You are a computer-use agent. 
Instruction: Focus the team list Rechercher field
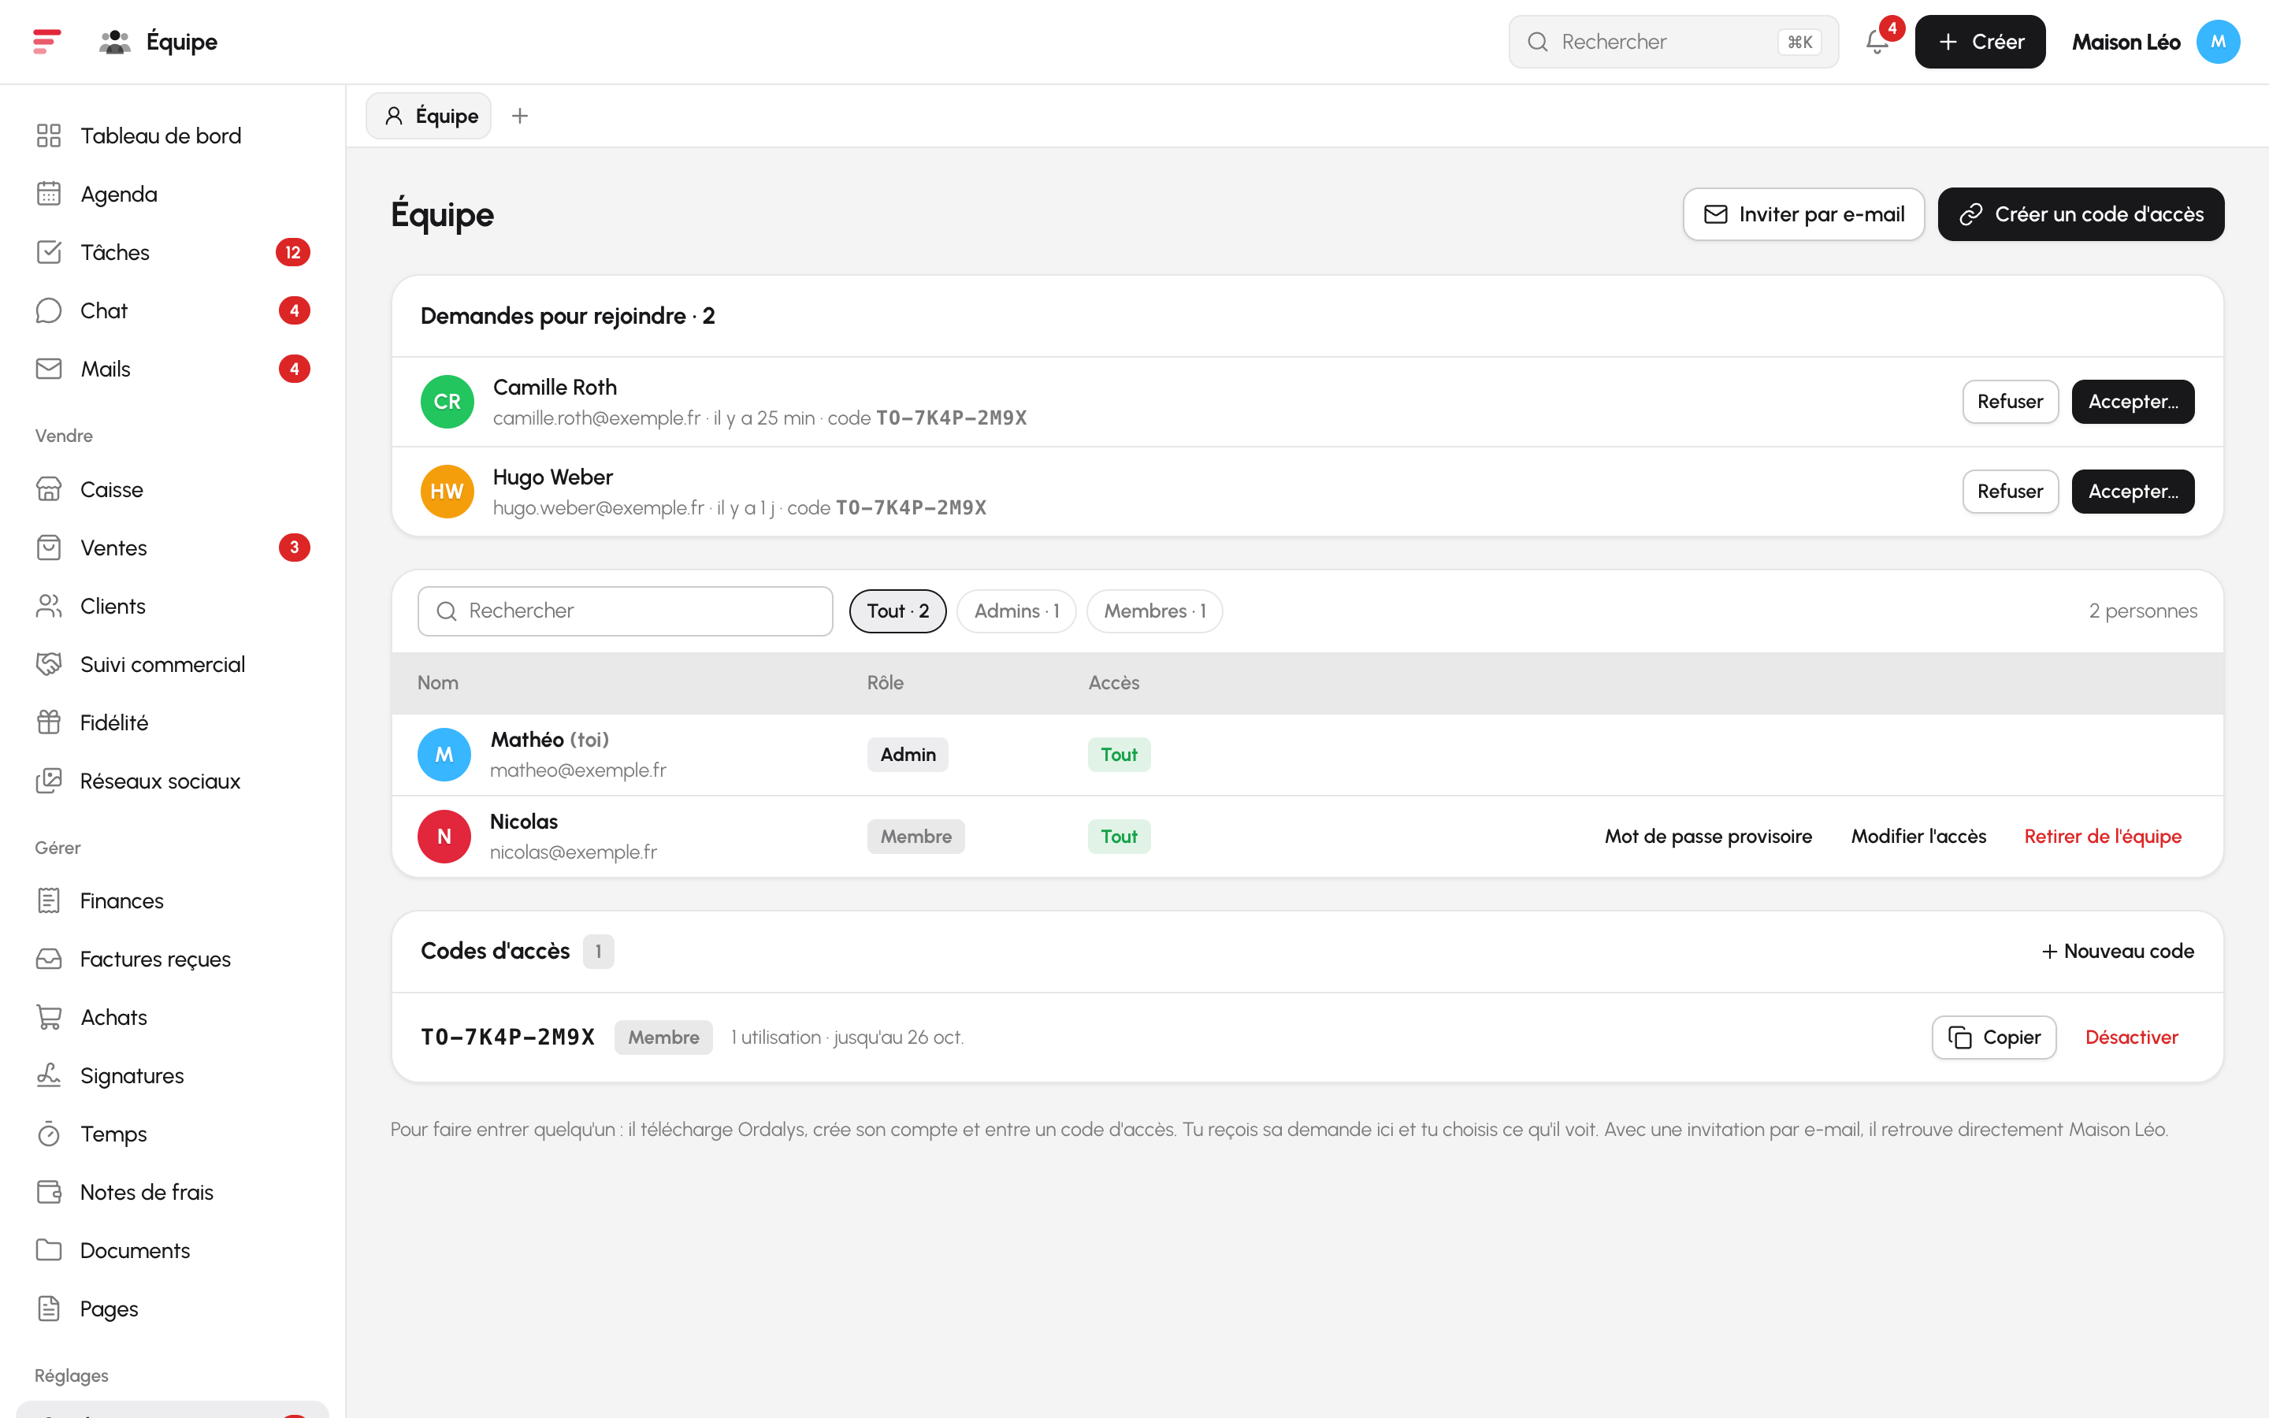click(626, 611)
